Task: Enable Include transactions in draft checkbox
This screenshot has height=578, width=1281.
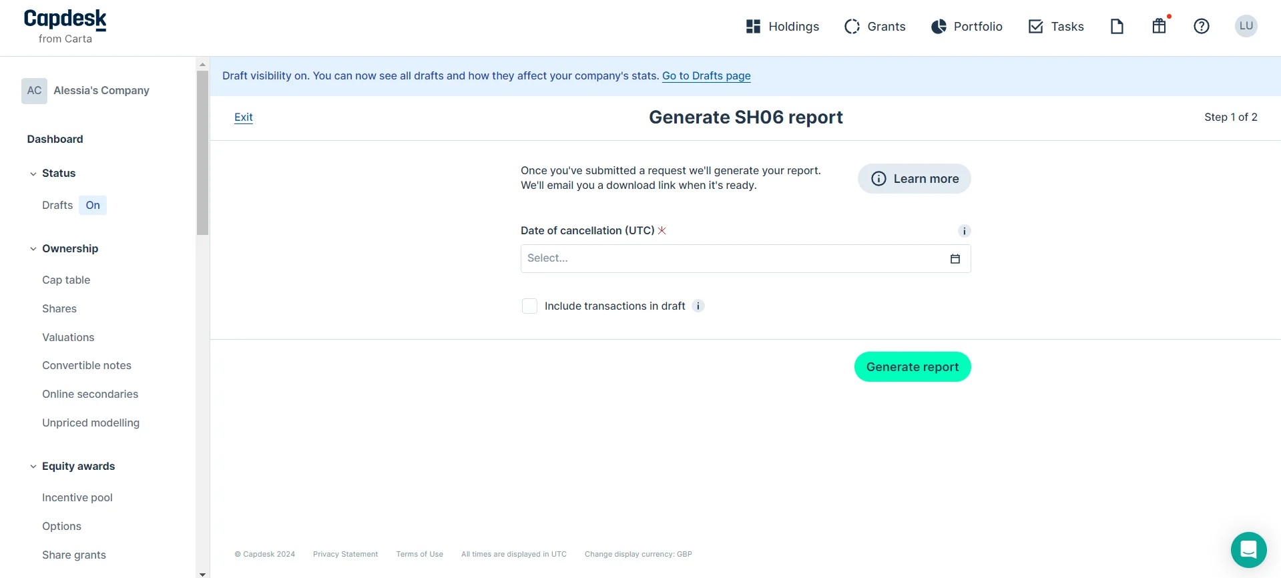Action: 529,306
